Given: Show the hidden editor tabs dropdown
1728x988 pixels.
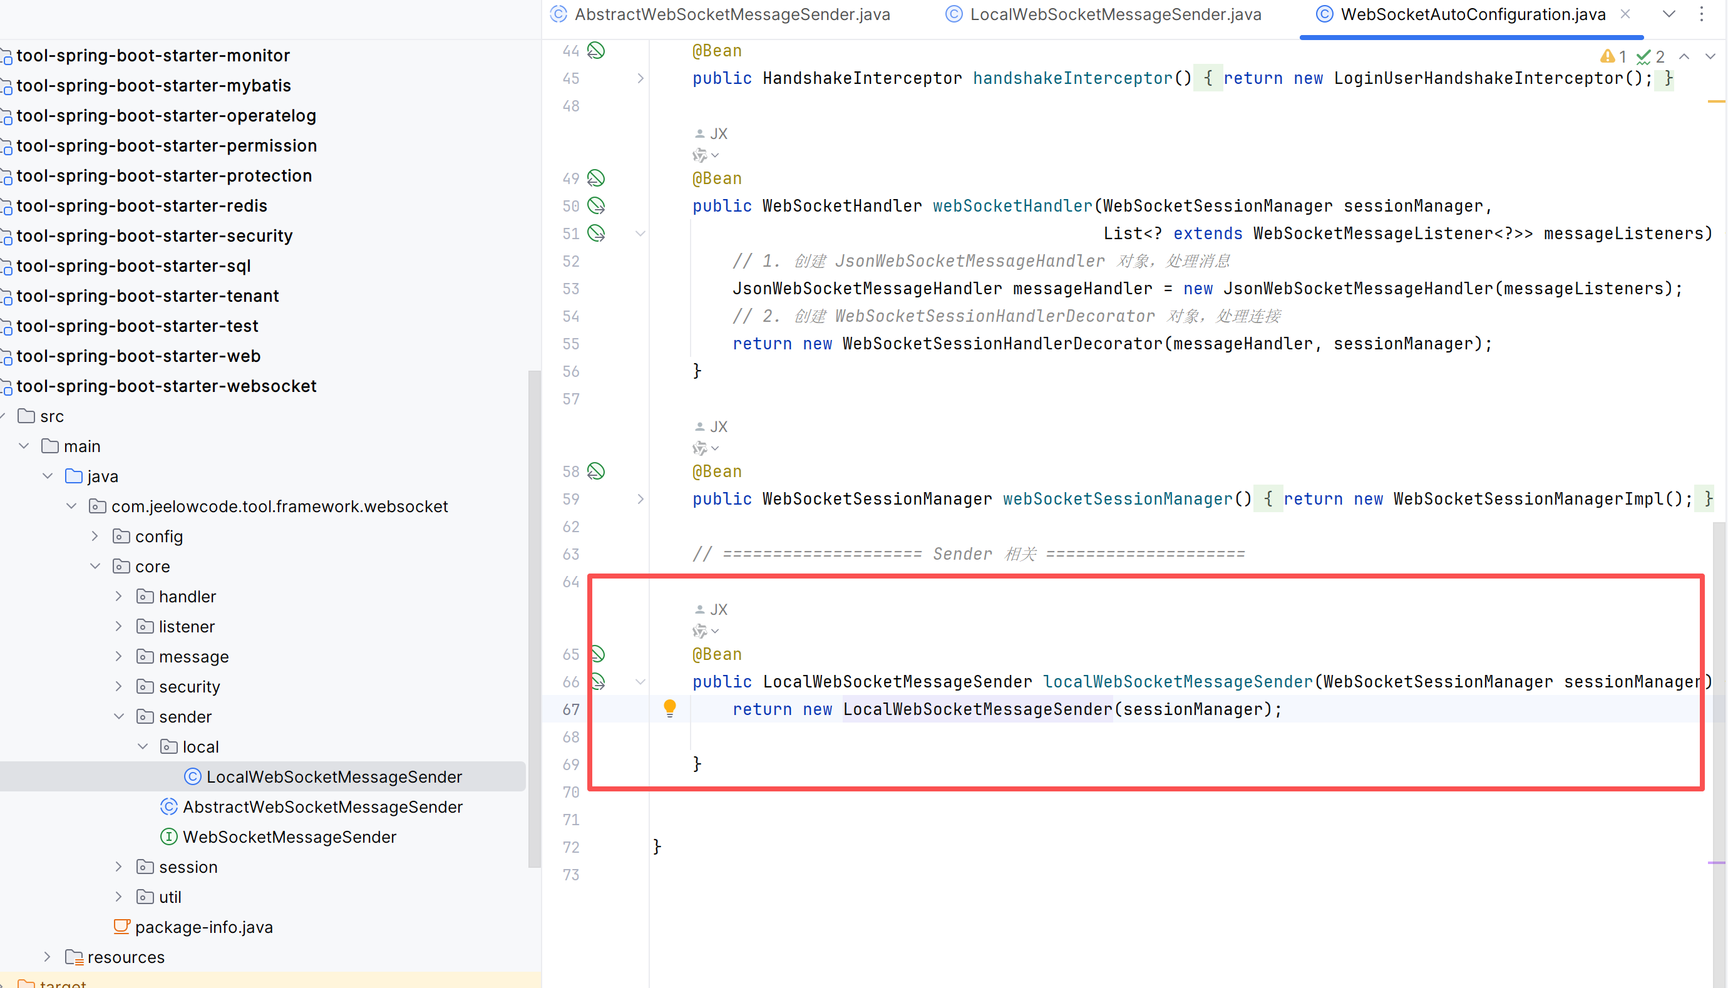Looking at the screenshot, I should (1670, 15).
